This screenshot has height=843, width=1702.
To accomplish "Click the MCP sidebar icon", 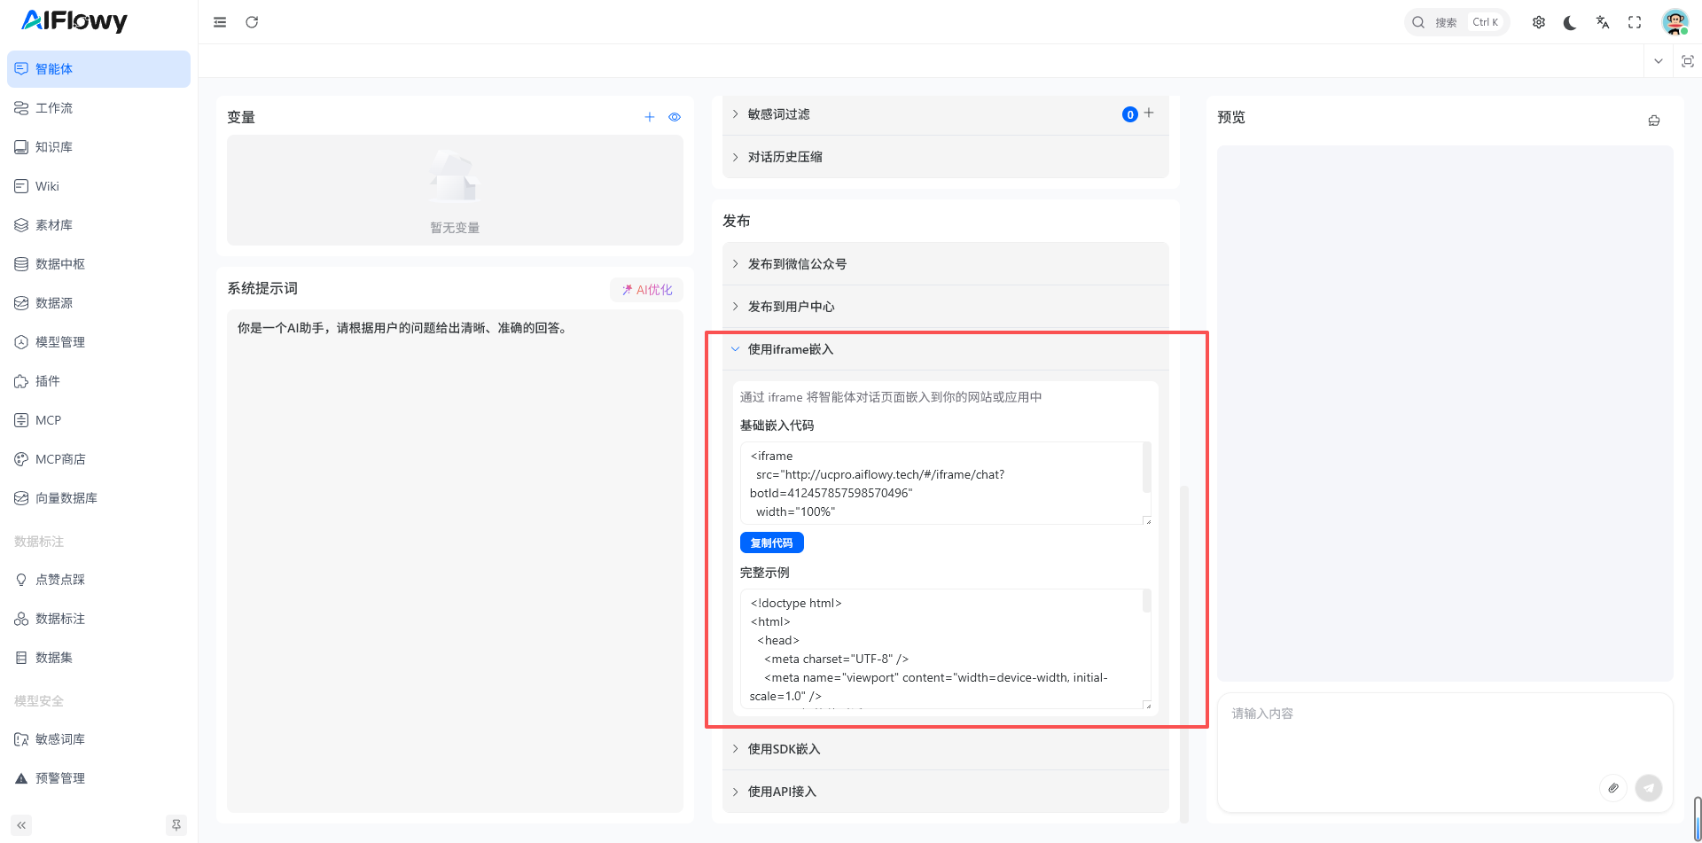I will (x=21, y=420).
